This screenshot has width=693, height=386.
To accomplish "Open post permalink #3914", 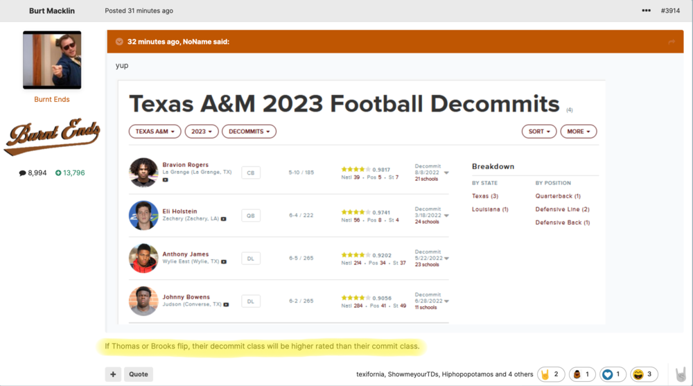I will [670, 11].
